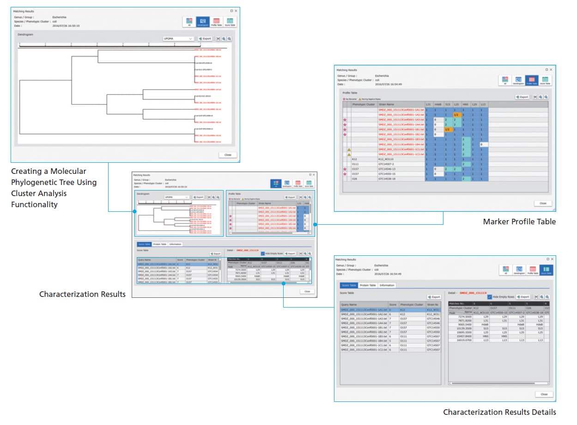Viewport: 577px width, 425px height.
Task: Click the Dendrogram view icon in the Marker Profile window
Action: pyautogui.click(x=518, y=80)
